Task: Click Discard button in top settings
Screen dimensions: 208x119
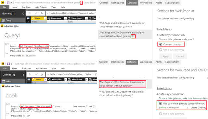Action: tap(180, 56)
